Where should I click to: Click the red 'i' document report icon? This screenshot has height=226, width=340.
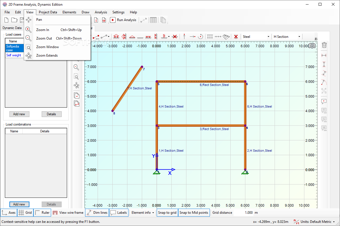(x=96, y=20)
